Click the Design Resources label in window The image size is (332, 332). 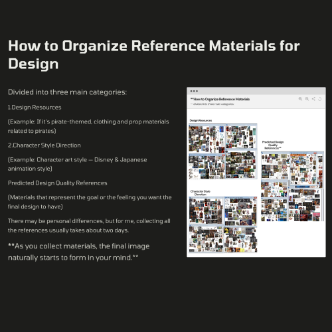coord(201,120)
